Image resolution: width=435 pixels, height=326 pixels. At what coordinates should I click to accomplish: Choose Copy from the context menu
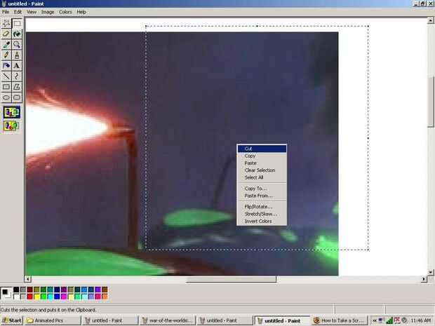coord(262,156)
